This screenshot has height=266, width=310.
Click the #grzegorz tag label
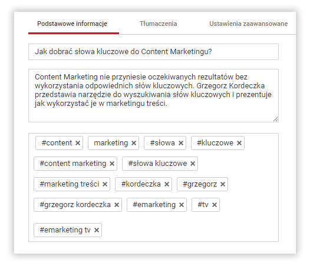click(x=200, y=184)
